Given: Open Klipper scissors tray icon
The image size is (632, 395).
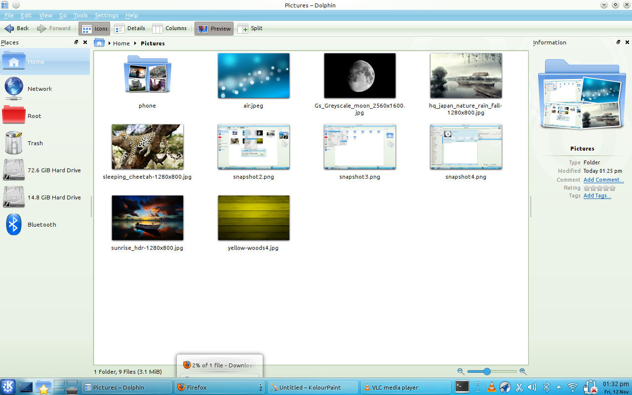Looking at the screenshot, I should [x=519, y=388].
